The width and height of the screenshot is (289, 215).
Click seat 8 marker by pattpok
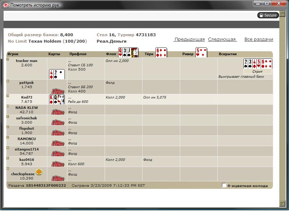(8, 81)
